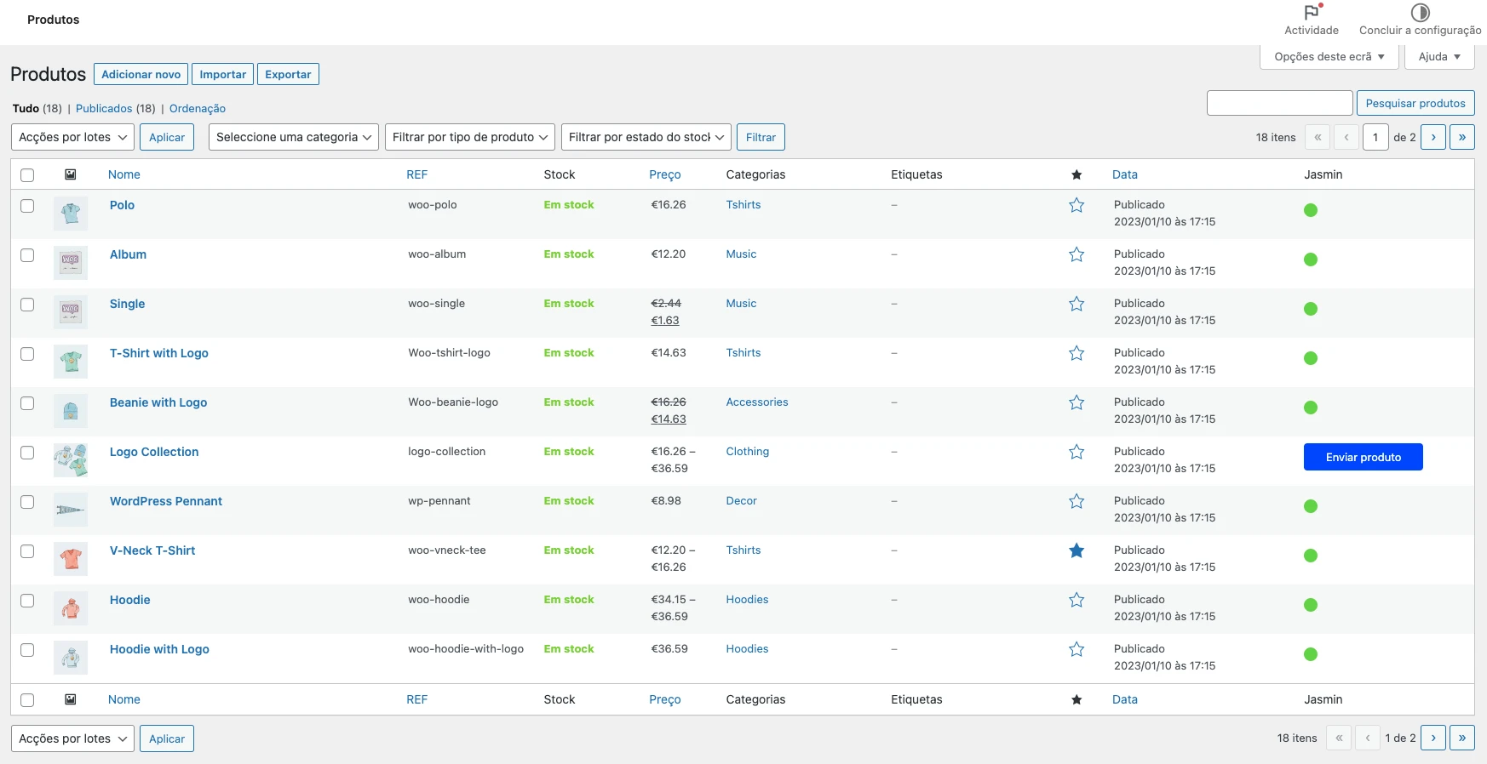The height and width of the screenshot is (764, 1487).
Task: Open top Acções por lotes dropdown
Action: coord(73,137)
